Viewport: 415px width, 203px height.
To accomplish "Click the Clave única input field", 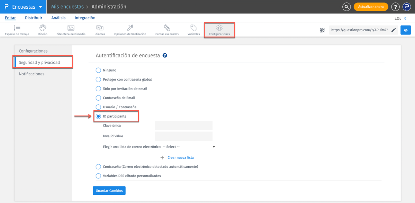I will [183, 126].
